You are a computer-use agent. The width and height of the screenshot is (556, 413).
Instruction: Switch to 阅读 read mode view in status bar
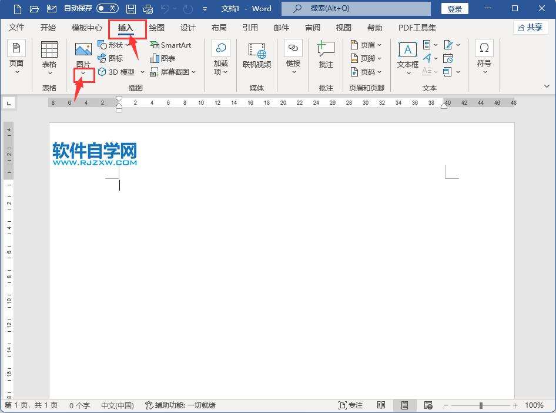click(x=381, y=405)
